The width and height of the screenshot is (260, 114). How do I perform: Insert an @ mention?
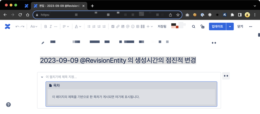point(128,26)
